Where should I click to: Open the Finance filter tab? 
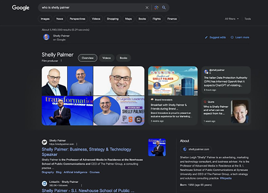[172, 19]
